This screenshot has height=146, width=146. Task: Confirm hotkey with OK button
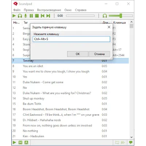(78, 54)
